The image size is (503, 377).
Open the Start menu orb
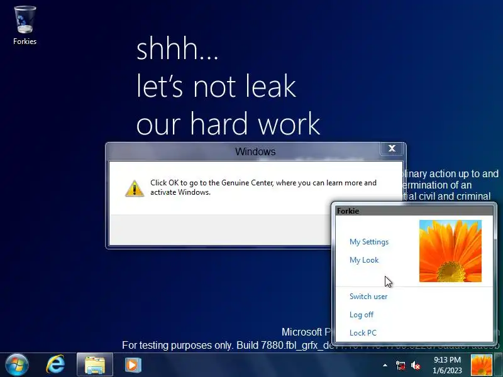click(17, 365)
